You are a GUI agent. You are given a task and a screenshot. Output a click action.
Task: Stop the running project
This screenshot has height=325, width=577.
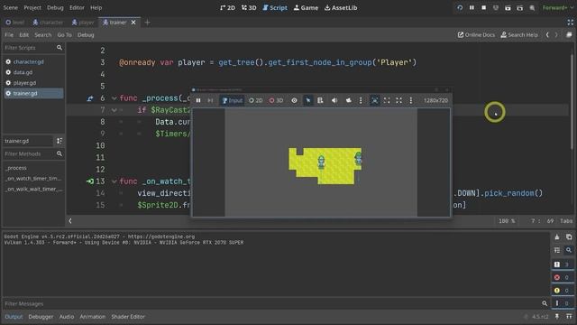(x=483, y=8)
